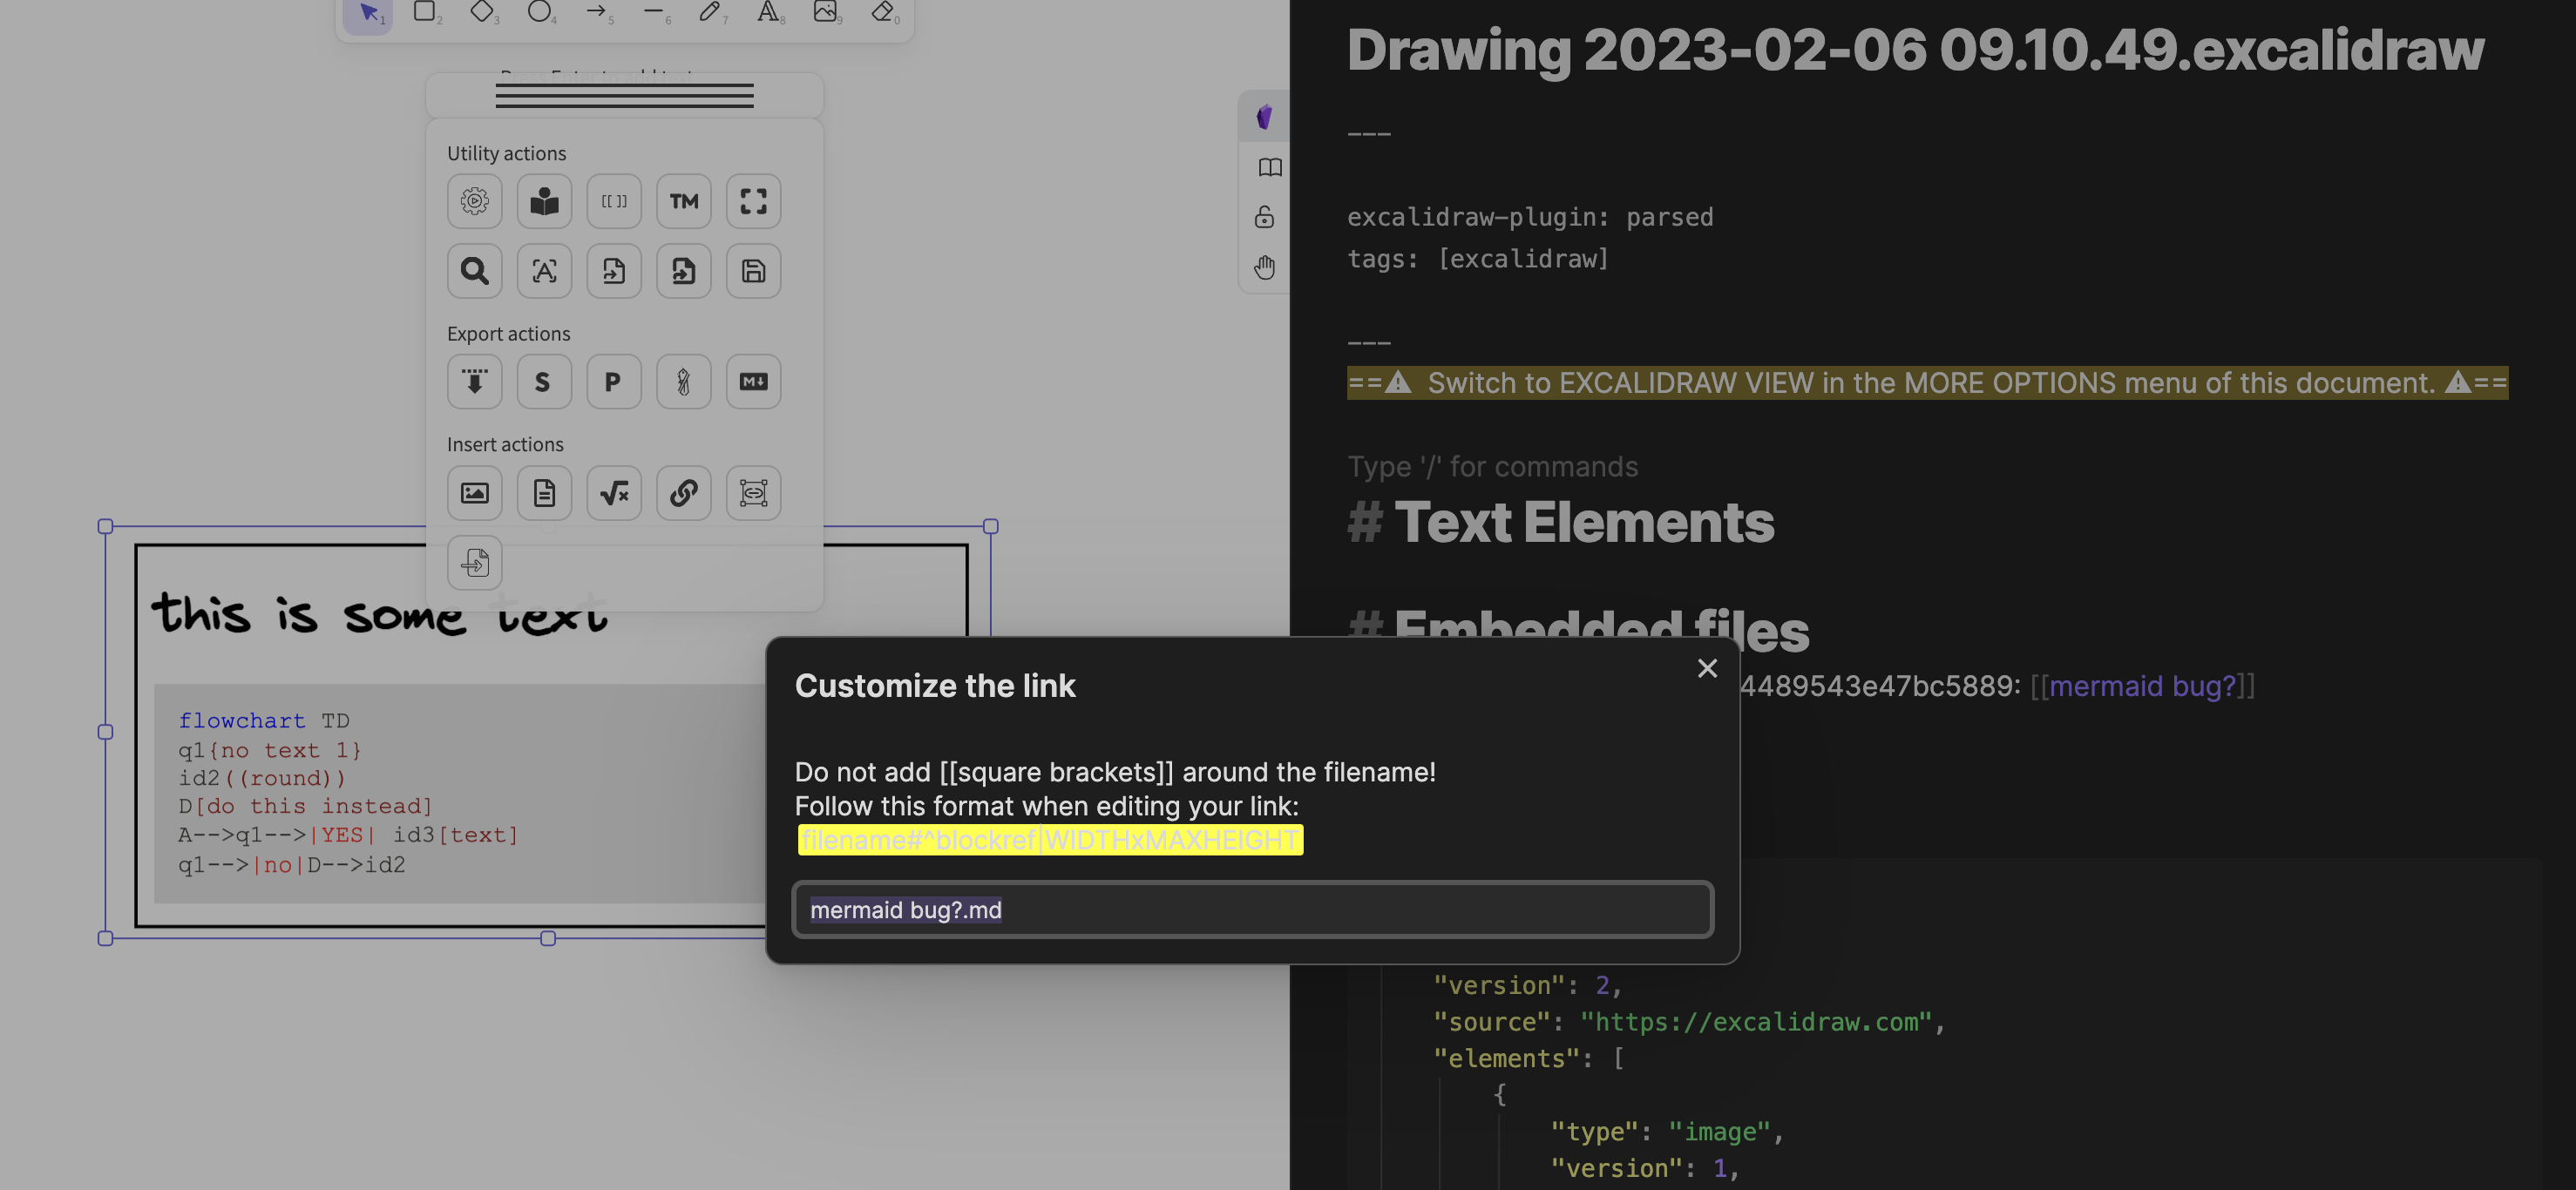
Task: Toggle fullscreen mode
Action: 753,201
